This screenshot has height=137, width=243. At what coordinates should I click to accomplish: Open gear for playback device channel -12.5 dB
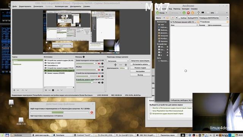tap(102, 76)
